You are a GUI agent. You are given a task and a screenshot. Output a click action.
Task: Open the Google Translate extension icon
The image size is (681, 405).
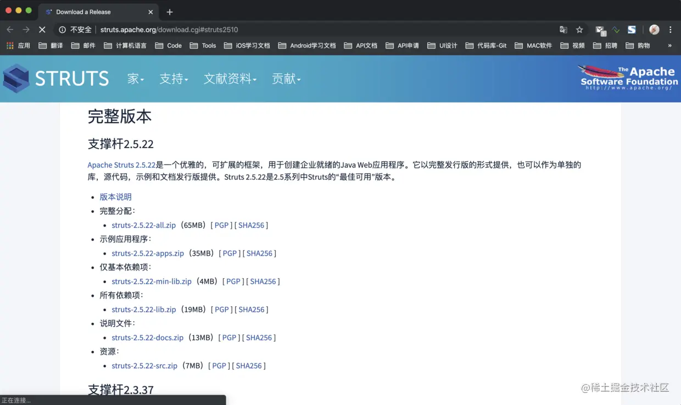pyautogui.click(x=563, y=30)
